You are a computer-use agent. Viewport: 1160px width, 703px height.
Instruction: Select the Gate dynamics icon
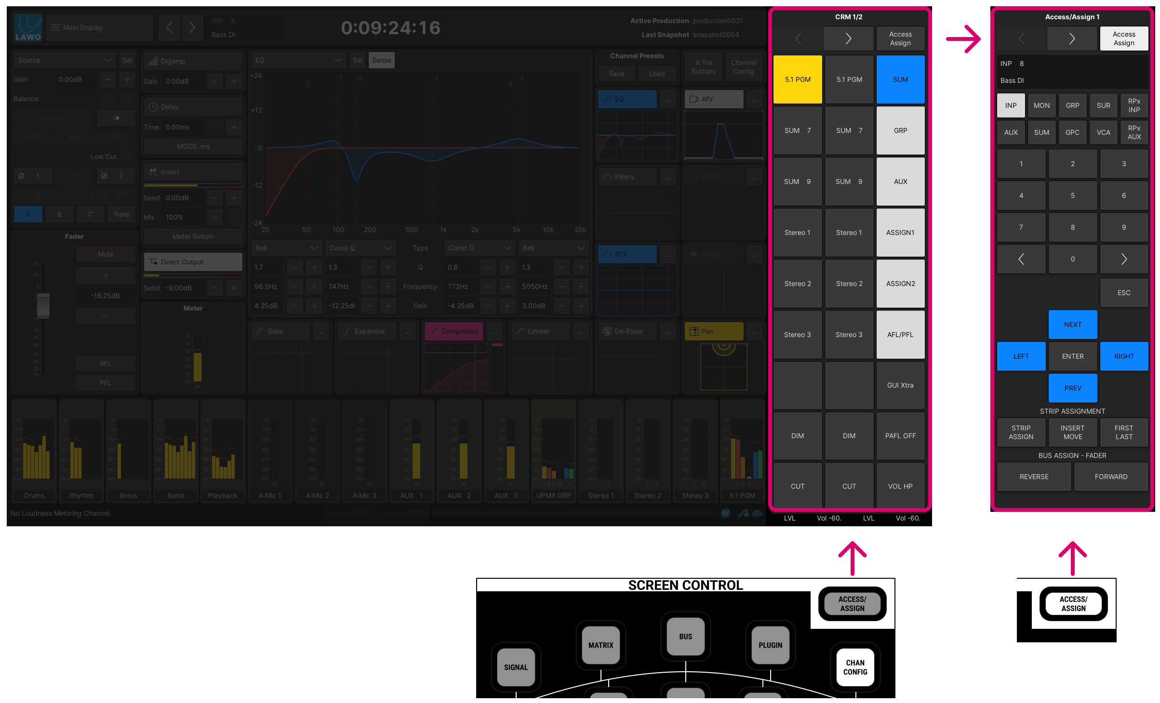click(280, 331)
